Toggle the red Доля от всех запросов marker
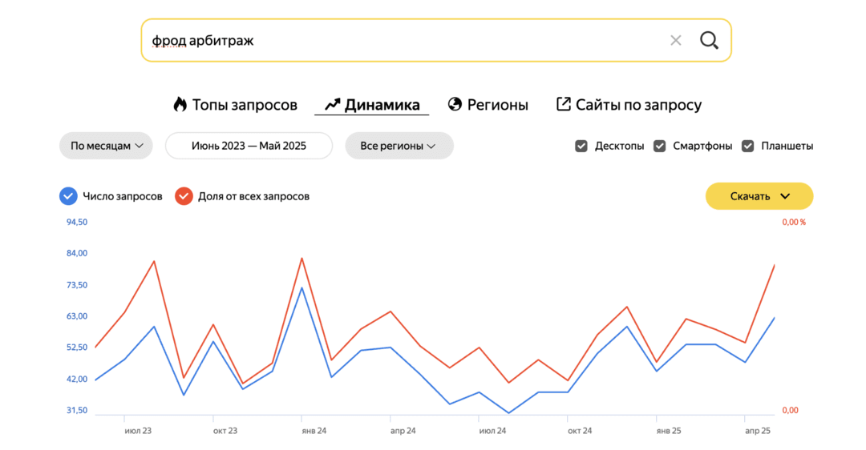This screenshot has width=866, height=450. tap(184, 196)
